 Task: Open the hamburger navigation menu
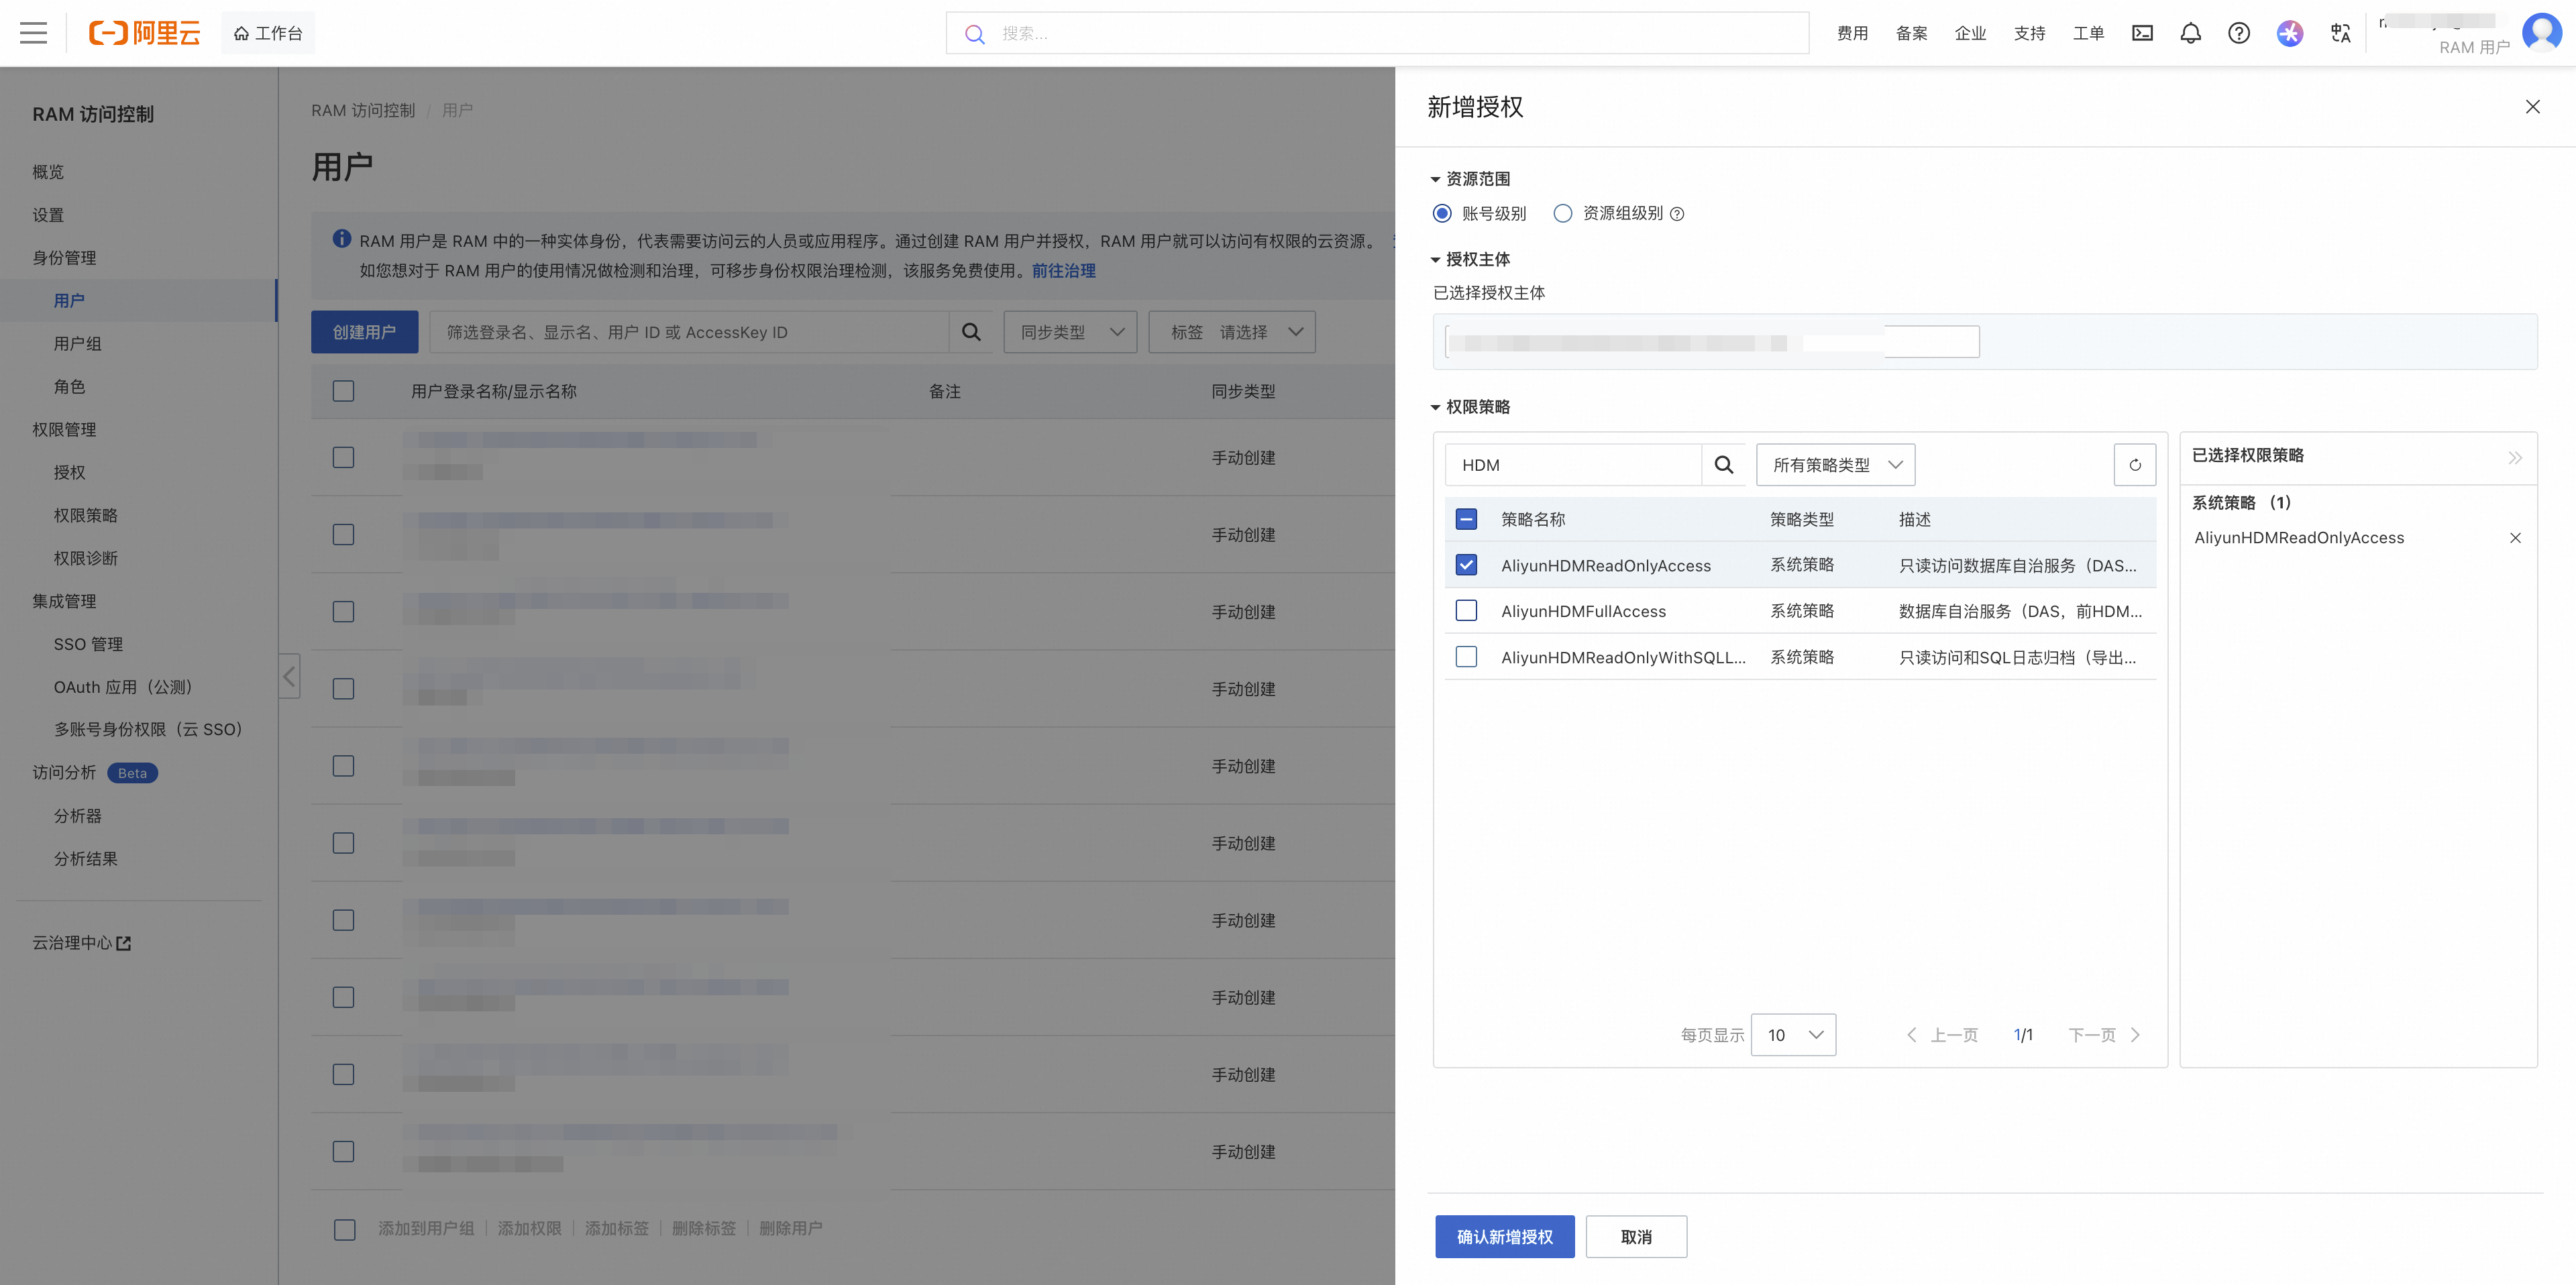[x=33, y=33]
